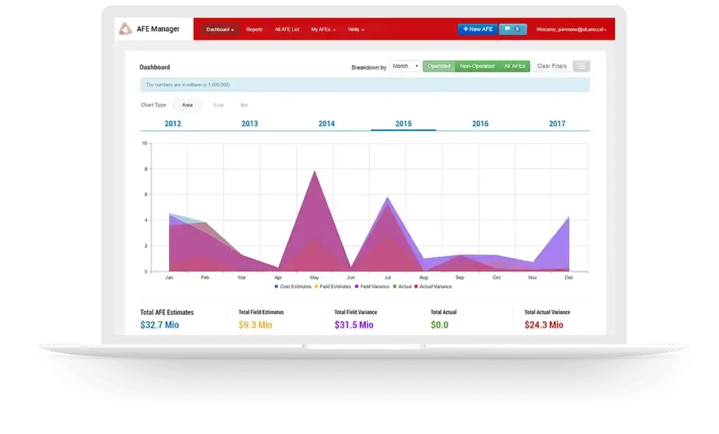The image size is (719, 434).
Task: Switch chart type to Bar
Action: tap(244, 105)
